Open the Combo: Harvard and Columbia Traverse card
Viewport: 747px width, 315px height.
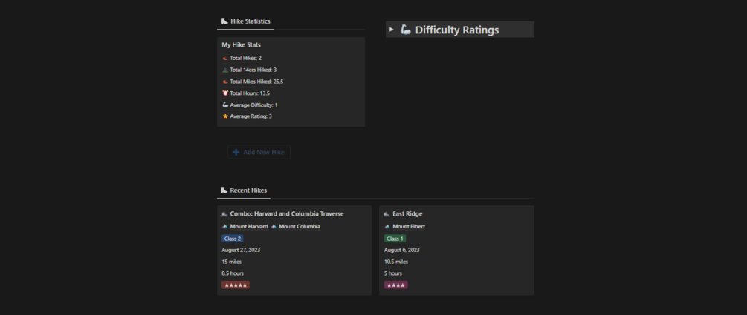[287, 214]
